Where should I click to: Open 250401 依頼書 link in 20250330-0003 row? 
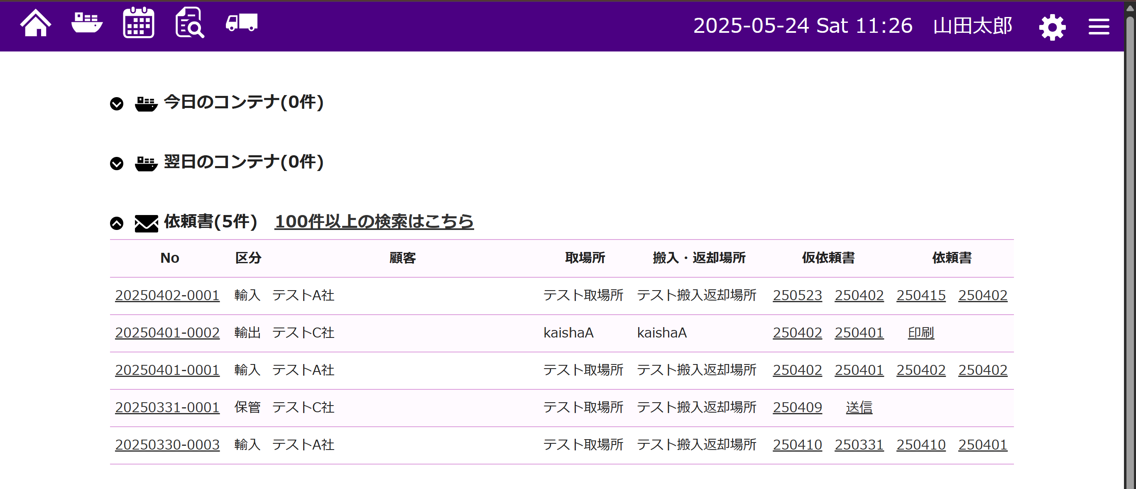tap(982, 445)
